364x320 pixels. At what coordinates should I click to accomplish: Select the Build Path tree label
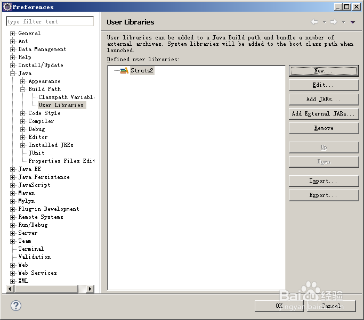[45, 89]
